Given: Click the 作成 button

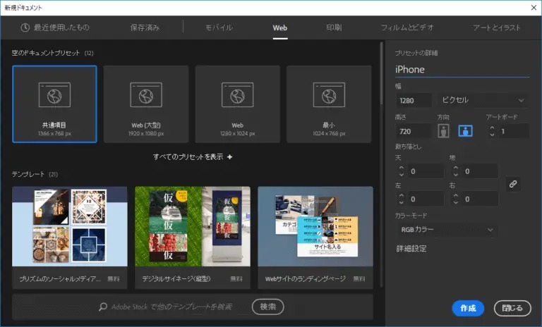Looking at the screenshot, I should point(468,308).
